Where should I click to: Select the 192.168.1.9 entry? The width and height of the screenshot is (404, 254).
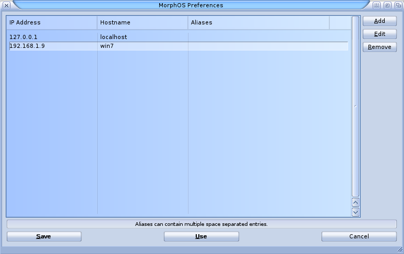tap(179, 46)
